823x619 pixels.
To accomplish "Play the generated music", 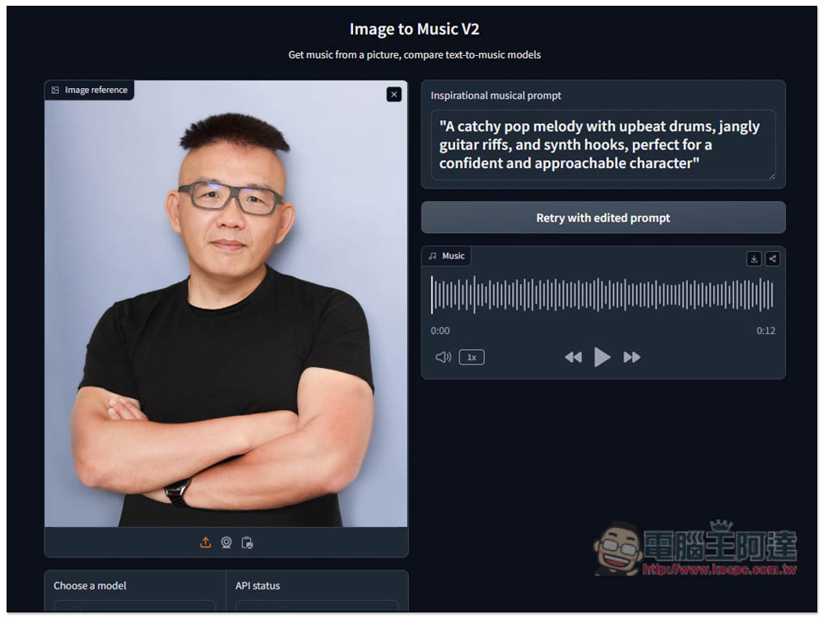I will coord(602,357).
